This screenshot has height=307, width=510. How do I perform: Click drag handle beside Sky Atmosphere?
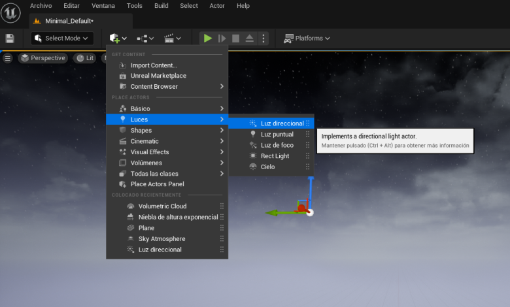coord(222,239)
